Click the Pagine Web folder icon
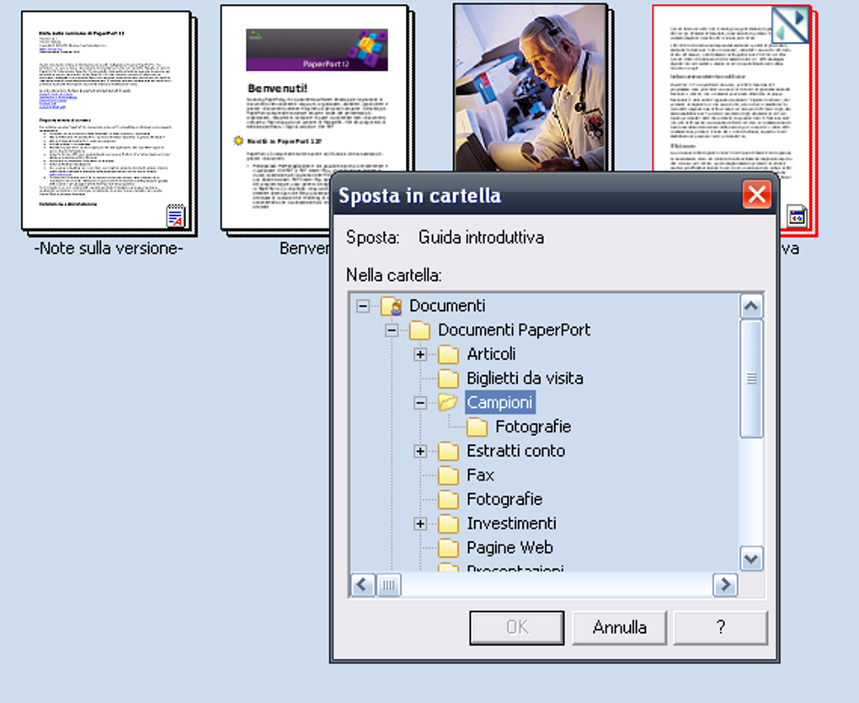Viewport: 859px width, 703px height. (448, 547)
